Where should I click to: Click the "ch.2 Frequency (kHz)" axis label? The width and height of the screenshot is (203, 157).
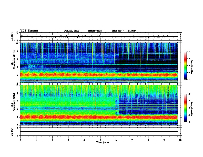click(13, 102)
